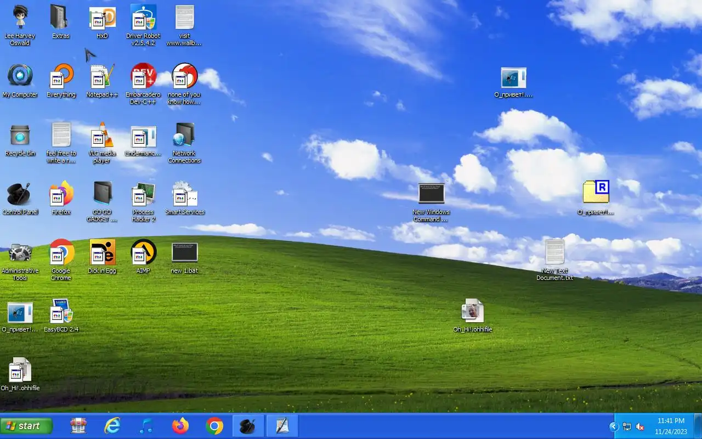Select the Endermanc... shortcut icon

pyautogui.click(x=143, y=139)
